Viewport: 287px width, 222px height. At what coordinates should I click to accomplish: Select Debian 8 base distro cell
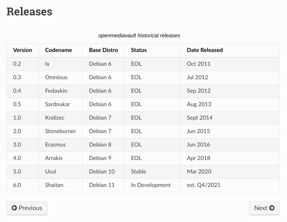click(100, 145)
